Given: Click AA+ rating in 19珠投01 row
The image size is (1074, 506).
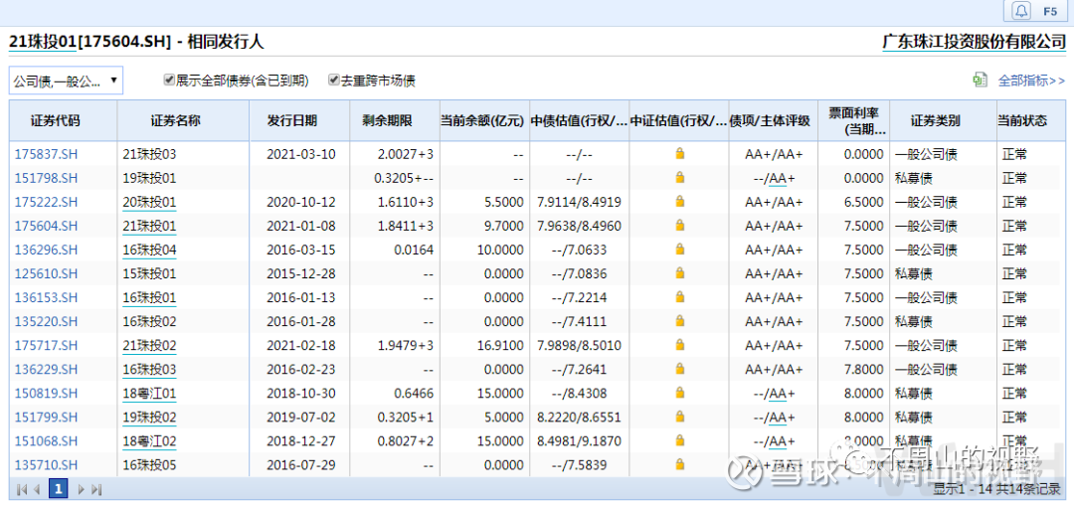Looking at the screenshot, I should 783,178.
